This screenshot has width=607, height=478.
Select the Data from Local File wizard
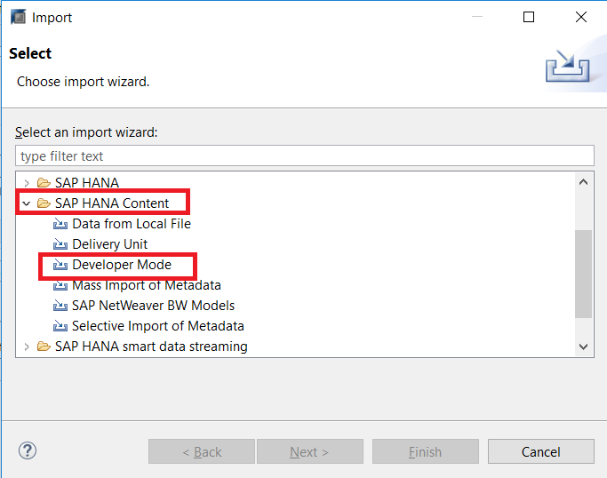(132, 224)
